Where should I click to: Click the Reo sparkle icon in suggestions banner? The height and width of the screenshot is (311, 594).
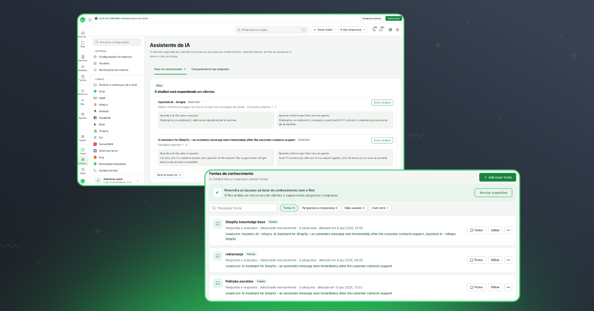point(217,193)
